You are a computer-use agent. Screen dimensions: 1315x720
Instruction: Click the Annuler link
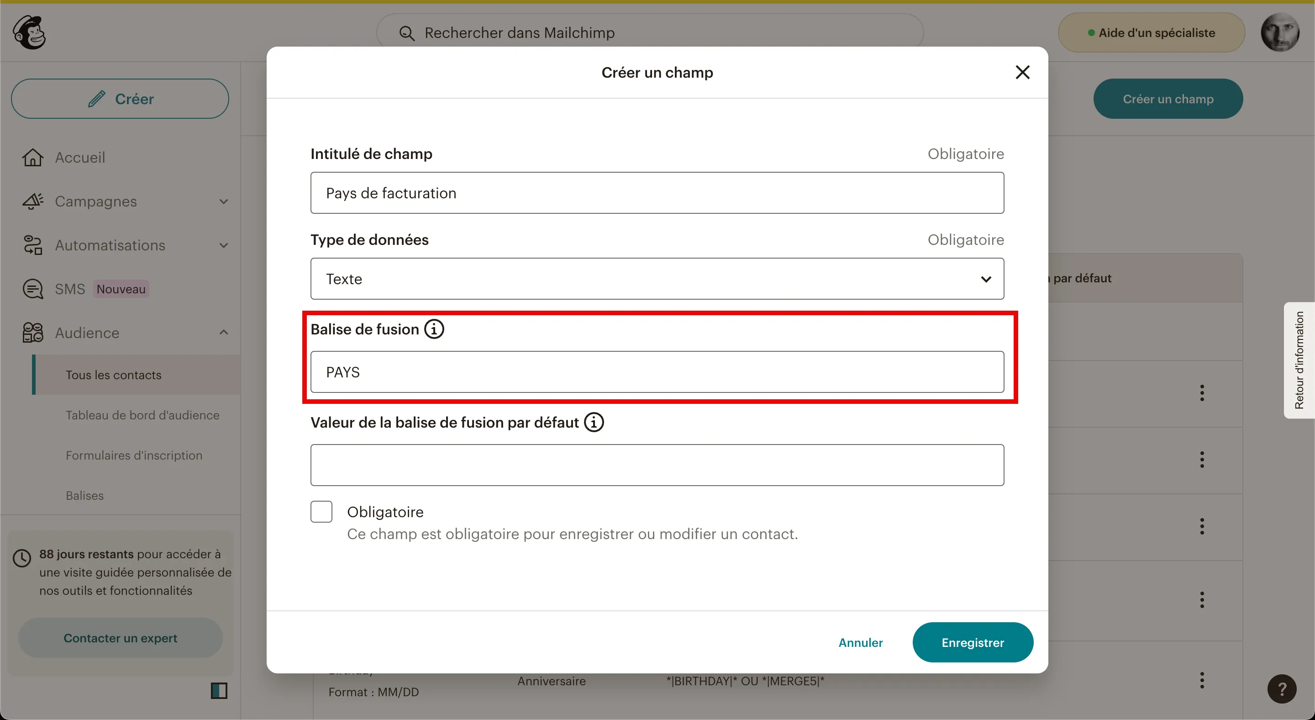tap(861, 642)
